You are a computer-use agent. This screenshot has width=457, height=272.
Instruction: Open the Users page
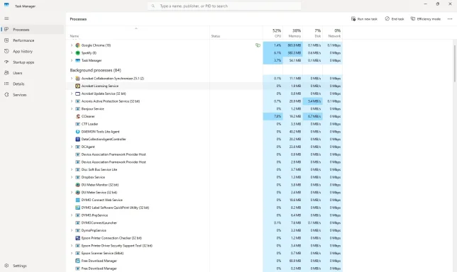pyautogui.click(x=32, y=73)
